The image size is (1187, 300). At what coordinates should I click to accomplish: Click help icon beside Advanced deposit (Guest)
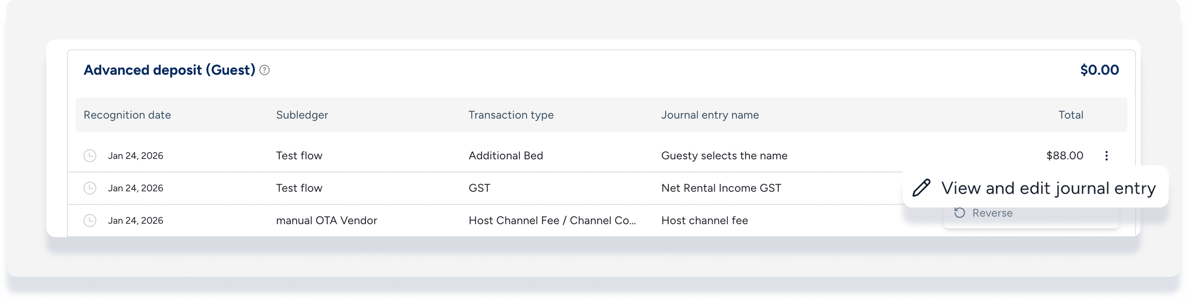pos(264,70)
